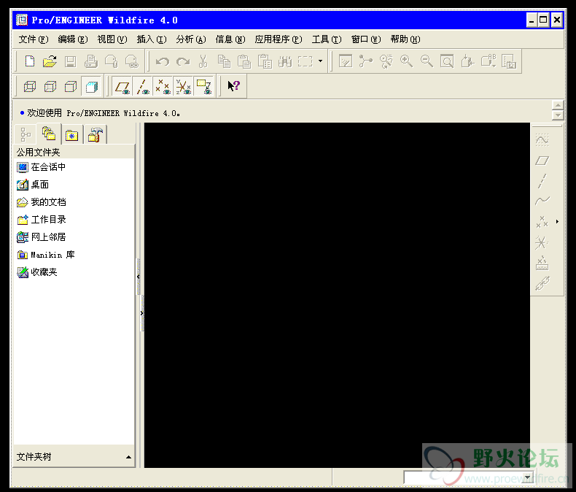576x492 pixels.
Task: Select 我的文档 folder
Action: pos(41,202)
